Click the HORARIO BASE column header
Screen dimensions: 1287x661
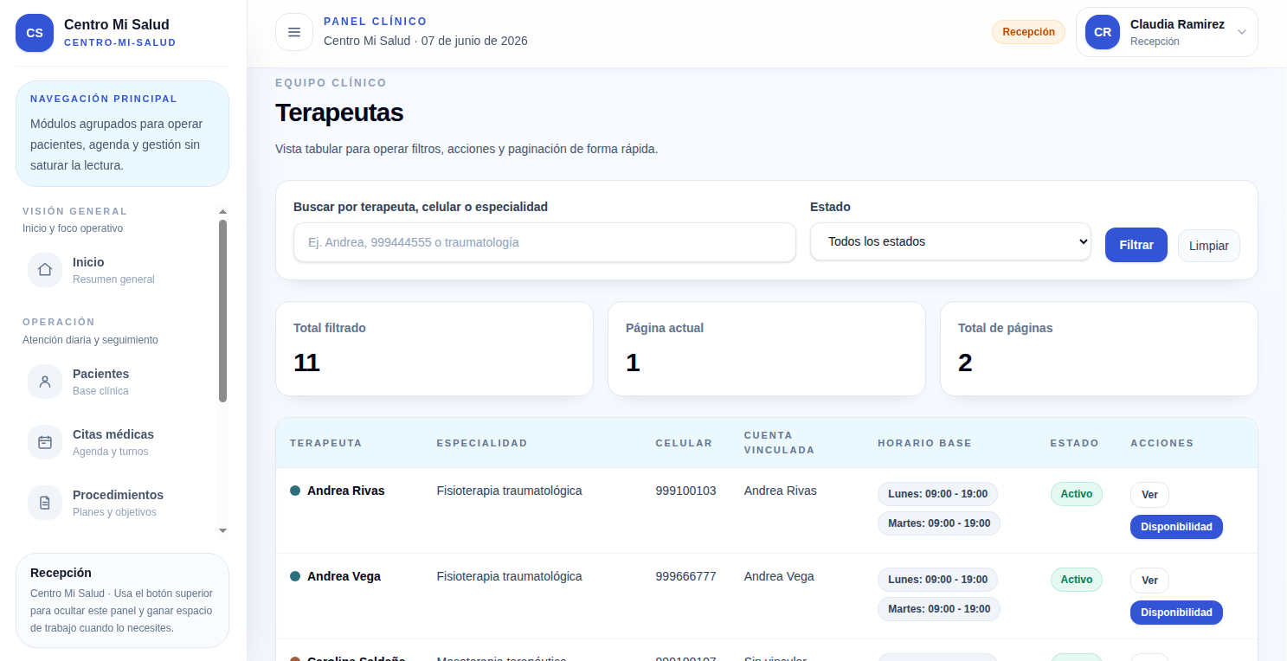(924, 443)
